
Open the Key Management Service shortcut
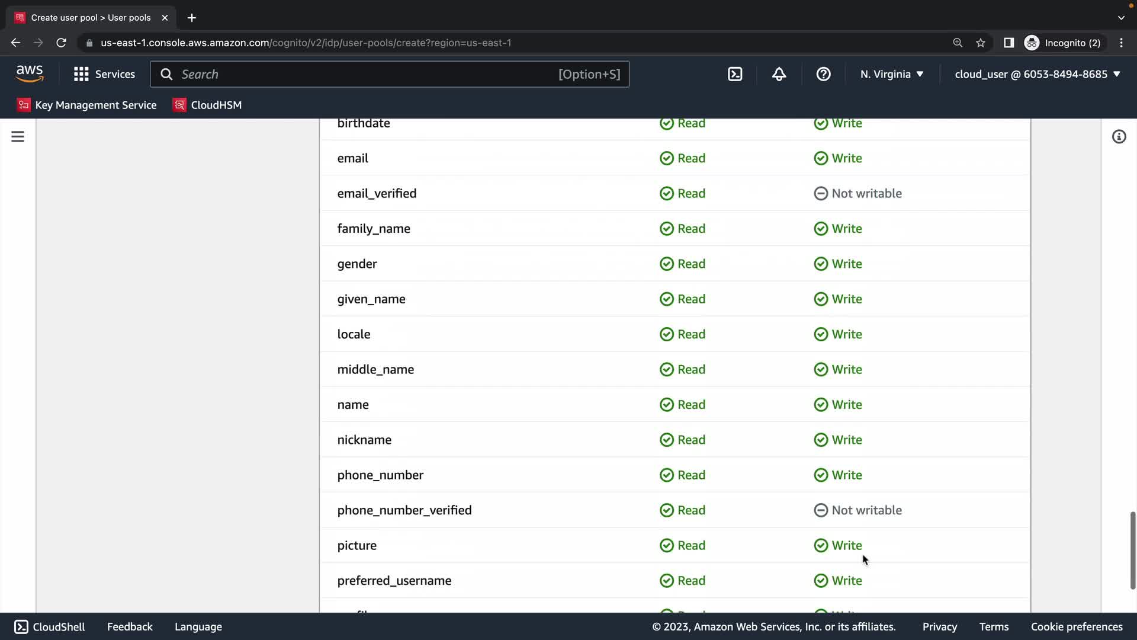(87, 105)
